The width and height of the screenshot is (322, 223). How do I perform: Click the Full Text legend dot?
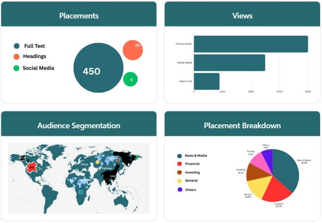coord(17,46)
